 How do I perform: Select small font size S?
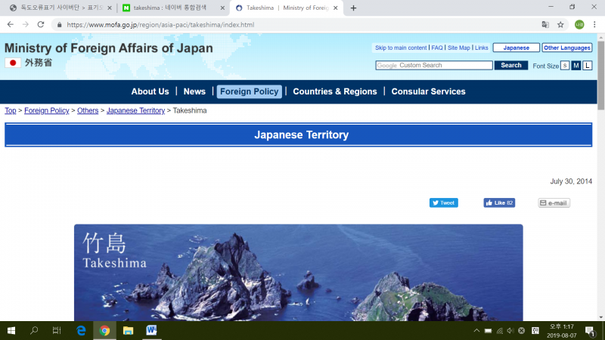565,66
